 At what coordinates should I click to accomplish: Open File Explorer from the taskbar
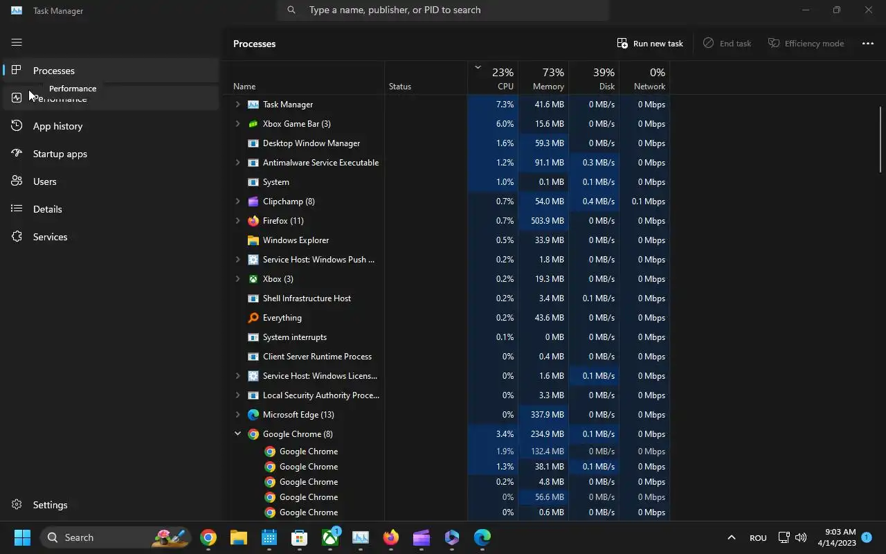pos(239,537)
